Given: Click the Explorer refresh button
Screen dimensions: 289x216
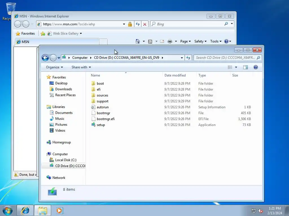Looking at the screenshot, I should [x=188, y=58].
